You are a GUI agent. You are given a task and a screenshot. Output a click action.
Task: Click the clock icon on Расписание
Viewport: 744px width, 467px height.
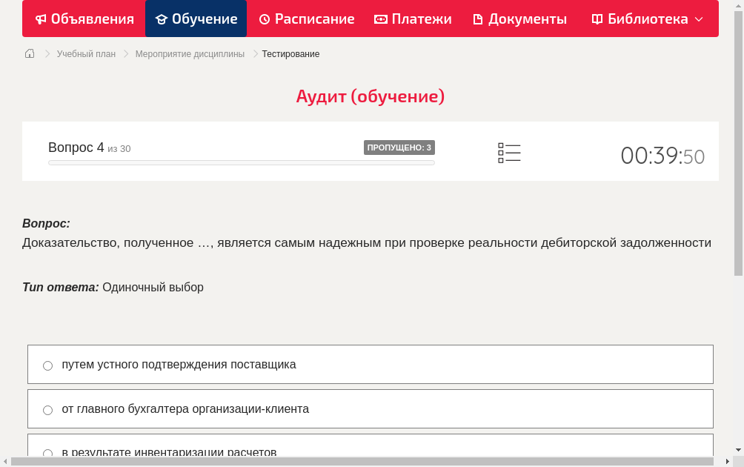[x=264, y=19]
